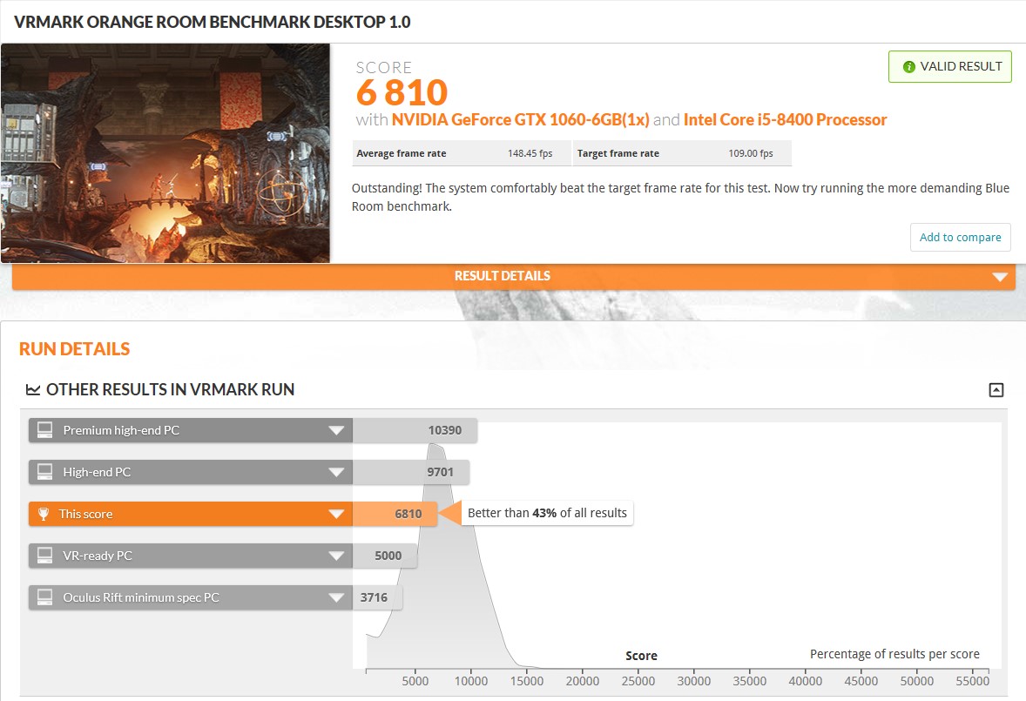Click the 3716 score value

point(374,597)
